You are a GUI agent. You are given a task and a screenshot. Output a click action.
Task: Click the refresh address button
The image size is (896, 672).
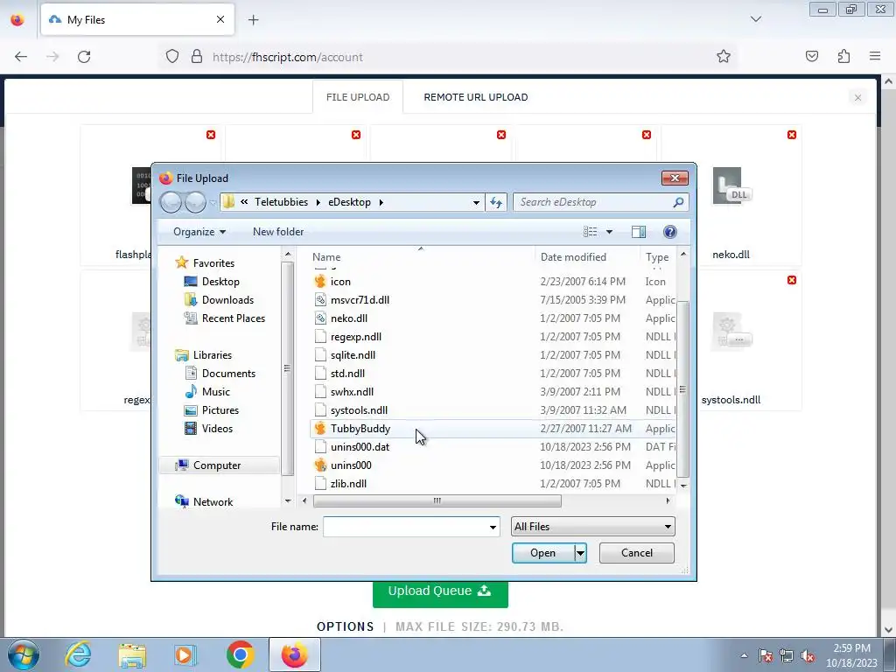click(x=496, y=202)
